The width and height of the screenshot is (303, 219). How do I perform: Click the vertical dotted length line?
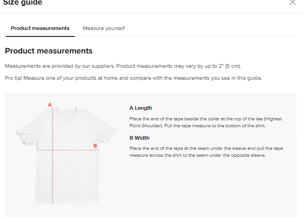53,175
